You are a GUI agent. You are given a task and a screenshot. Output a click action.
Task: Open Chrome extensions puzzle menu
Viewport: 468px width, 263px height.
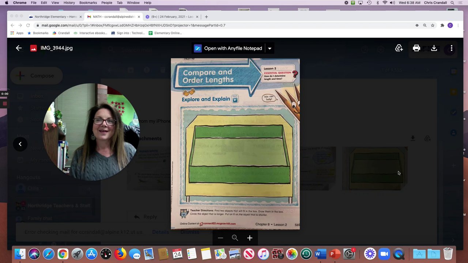tap(442, 25)
